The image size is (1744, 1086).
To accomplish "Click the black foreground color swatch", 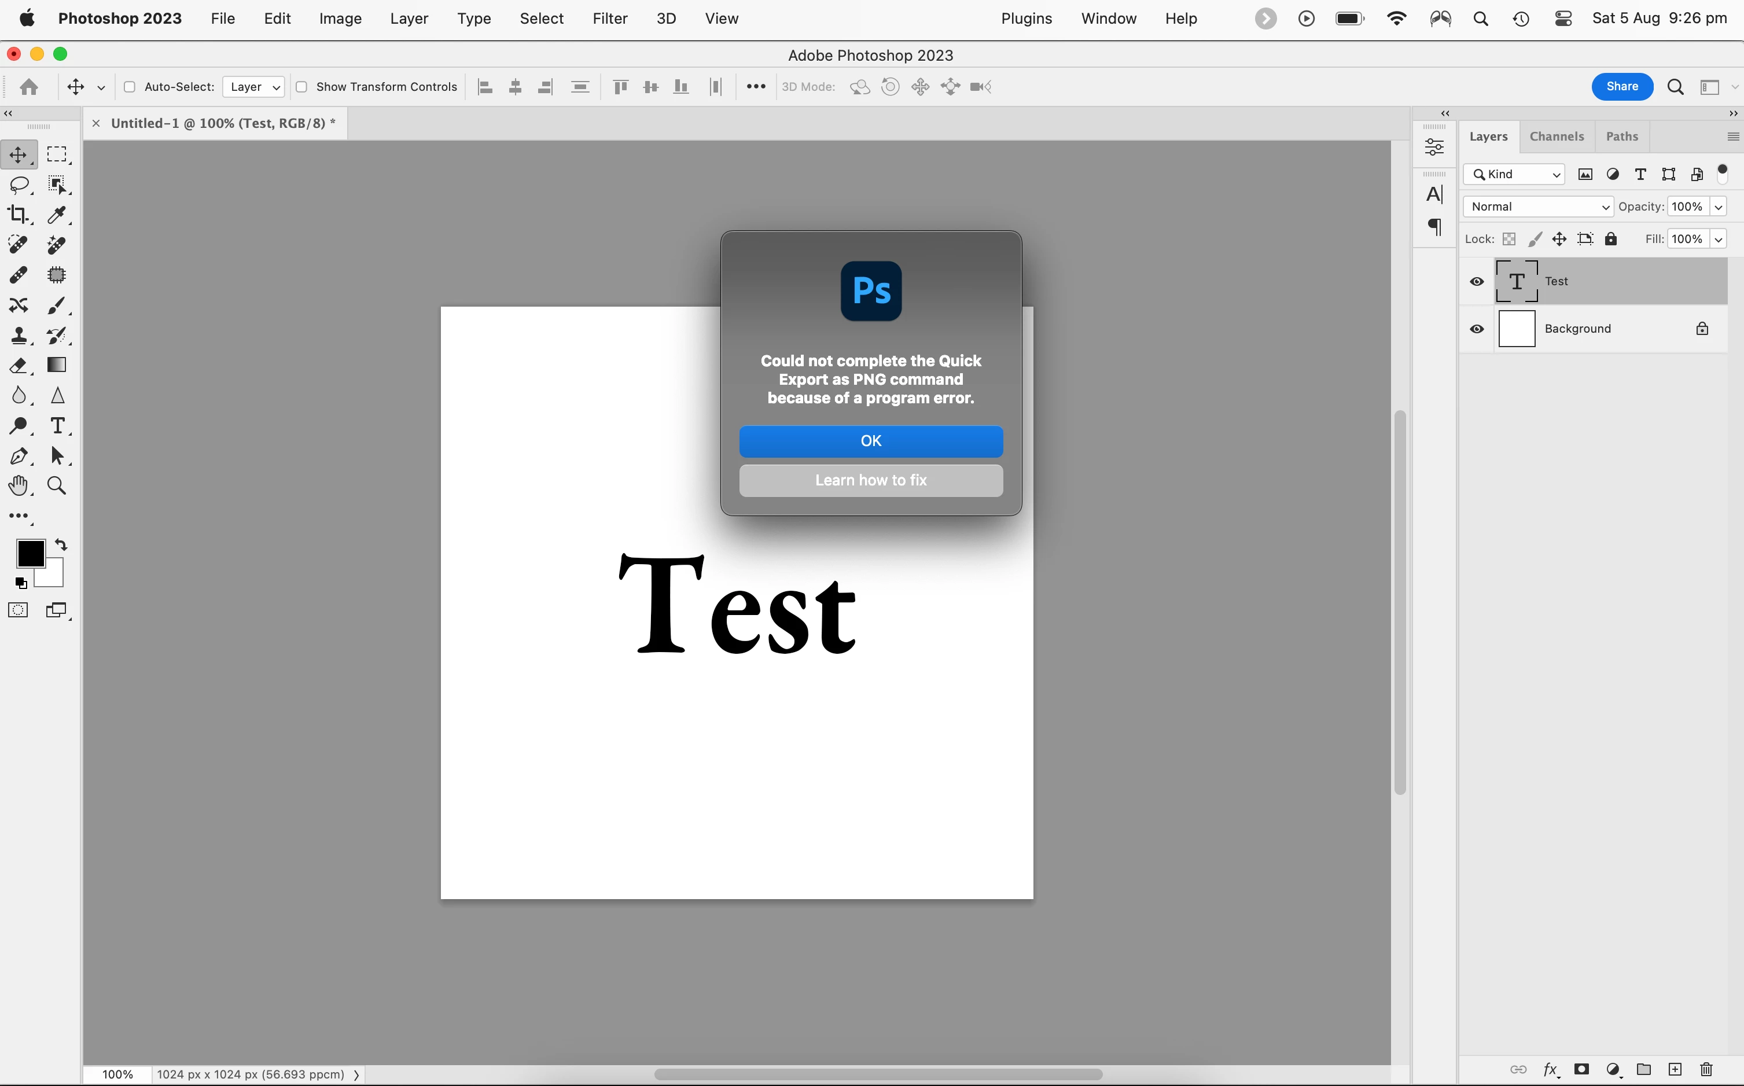I will (30, 553).
